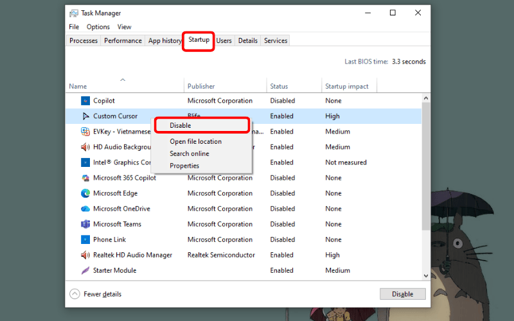Switch to the Performance tab
The height and width of the screenshot is (321, 514).
[123, 40]
